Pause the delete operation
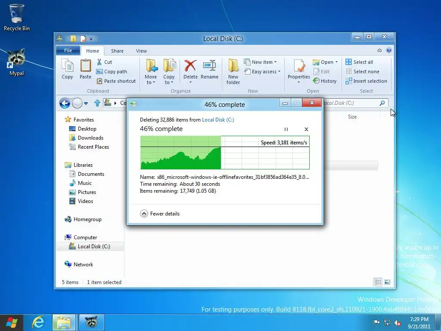 (286, 129)
